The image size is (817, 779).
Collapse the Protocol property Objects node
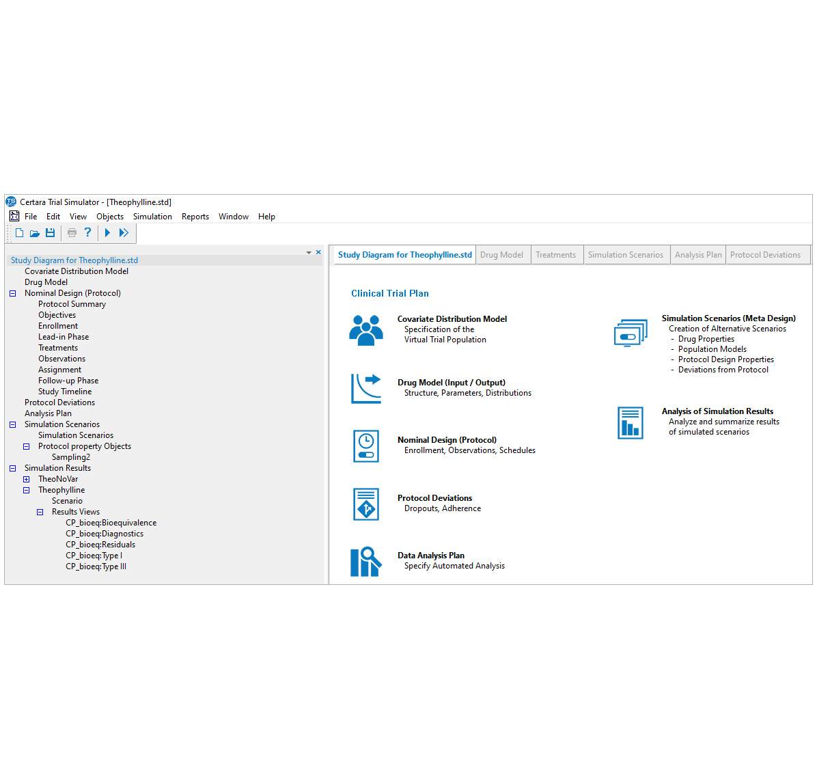[x=26, y=446]
